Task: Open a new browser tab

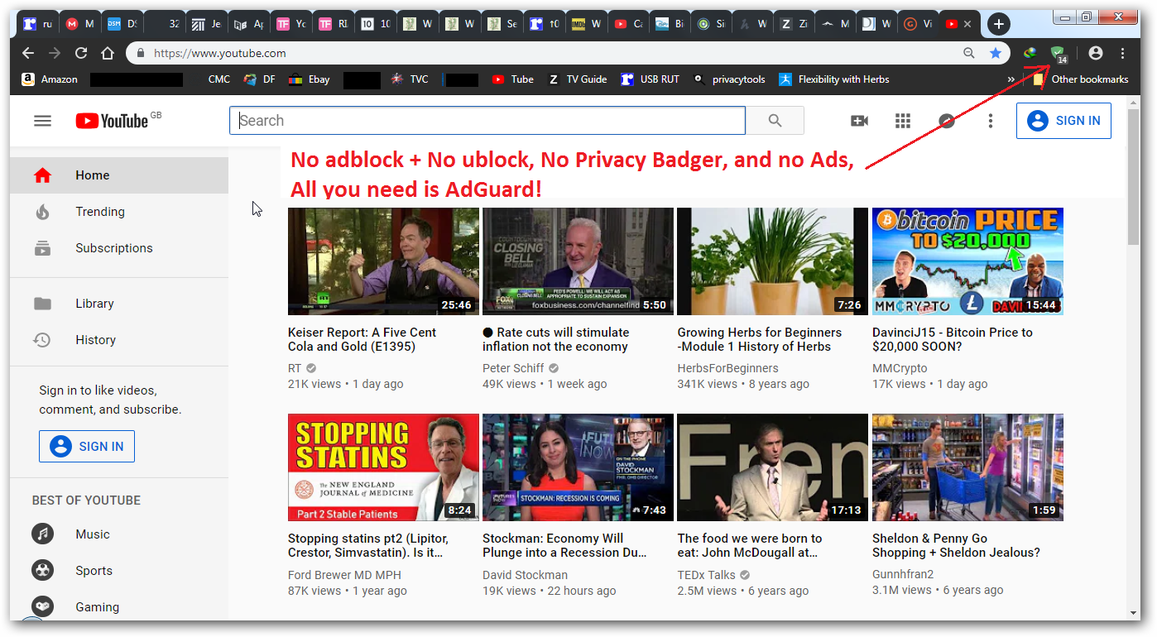Action: (999, 24)
